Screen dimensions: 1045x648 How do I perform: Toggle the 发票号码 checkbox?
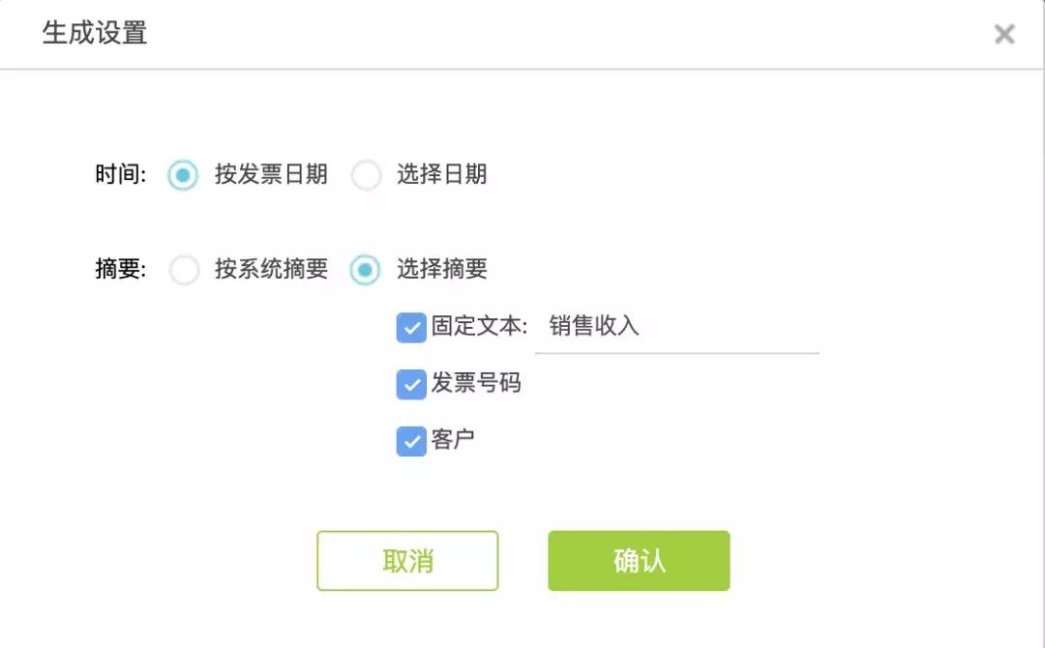pos(411,384)
